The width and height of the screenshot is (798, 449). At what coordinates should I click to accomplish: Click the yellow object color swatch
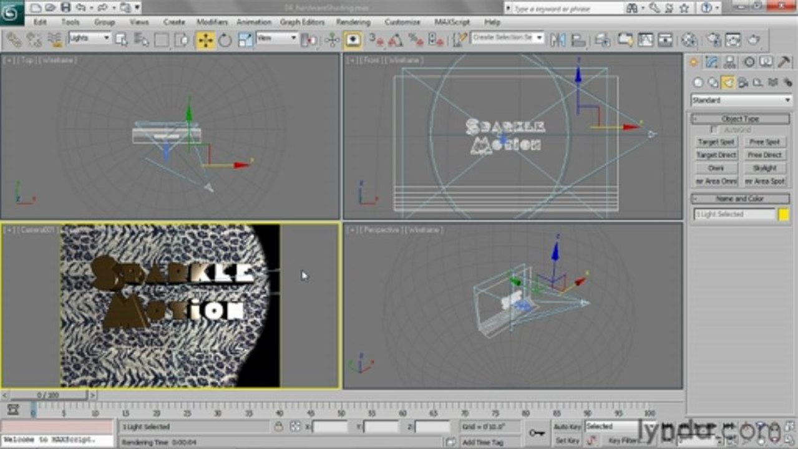click(784, 215)
